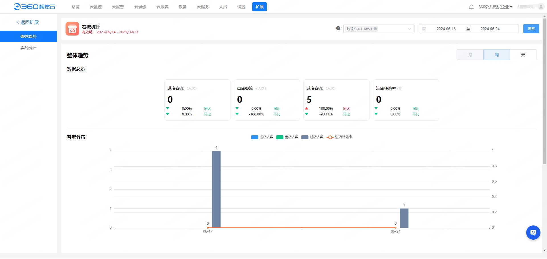Switch to 周 view
This screenshot has height=259, width=547.
pyautogui.click(x=497, y=55)
